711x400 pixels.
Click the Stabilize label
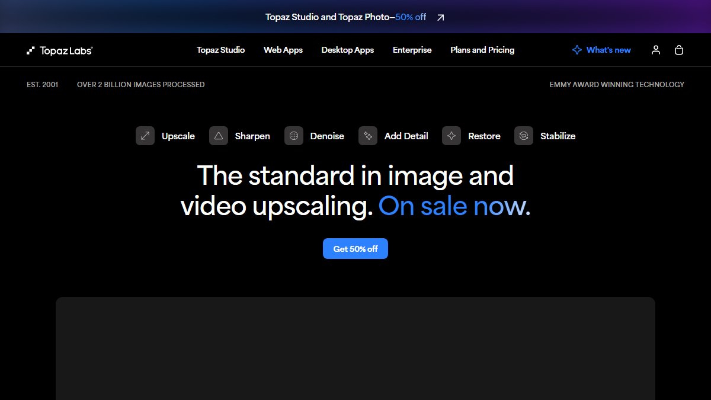pos(558,136)
